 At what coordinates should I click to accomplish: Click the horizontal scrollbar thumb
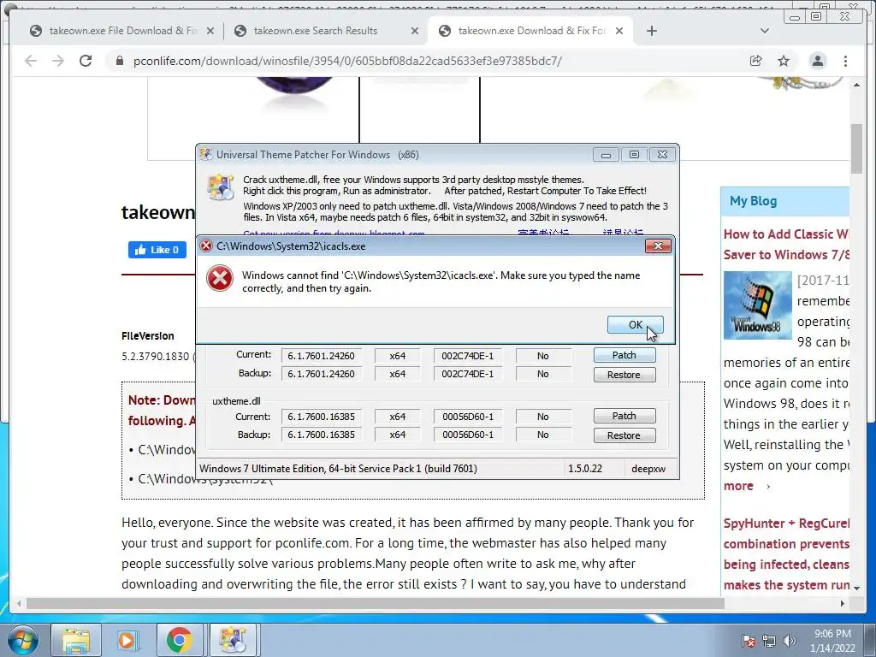(x=376, y=603)
